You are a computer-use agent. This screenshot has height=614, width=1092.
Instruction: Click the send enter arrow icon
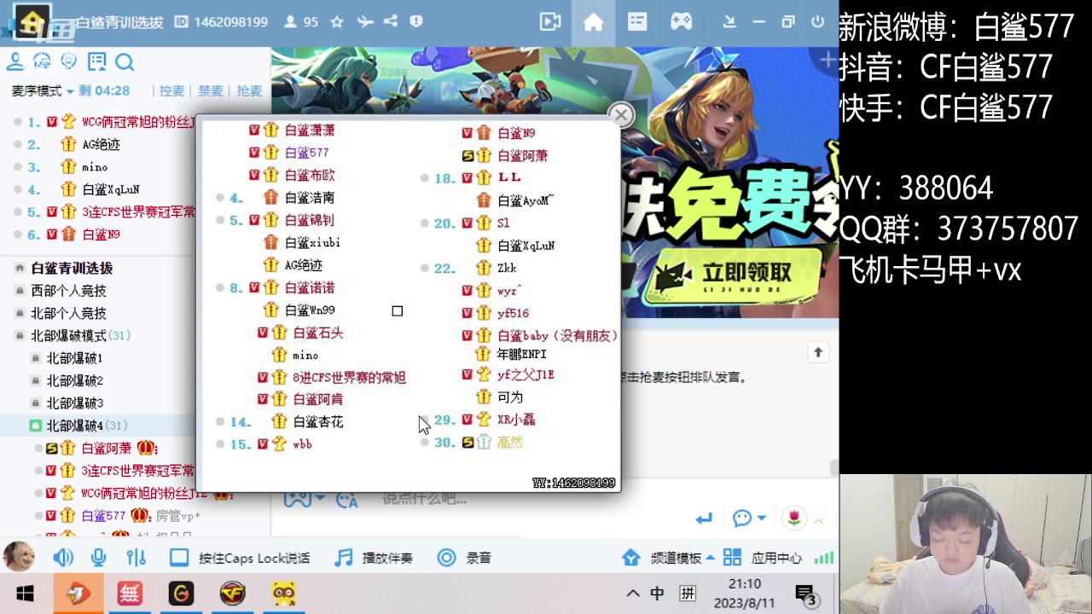click(703, 518)
